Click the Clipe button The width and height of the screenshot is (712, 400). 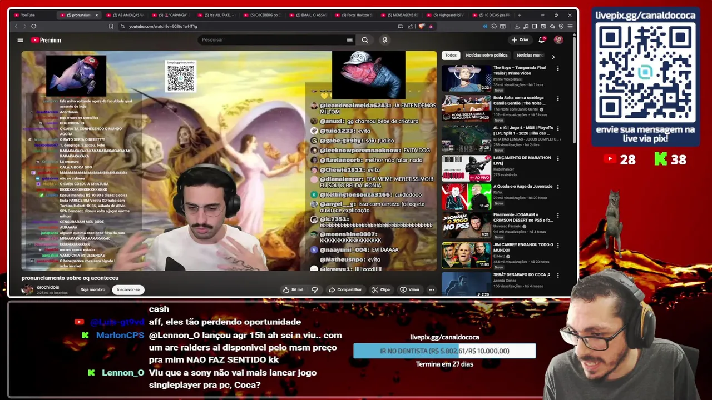pyautogui.click(x=381, y=289)
